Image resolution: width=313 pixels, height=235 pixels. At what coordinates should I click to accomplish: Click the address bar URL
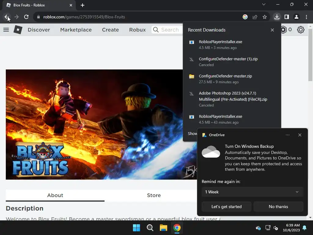pos(84,17)
